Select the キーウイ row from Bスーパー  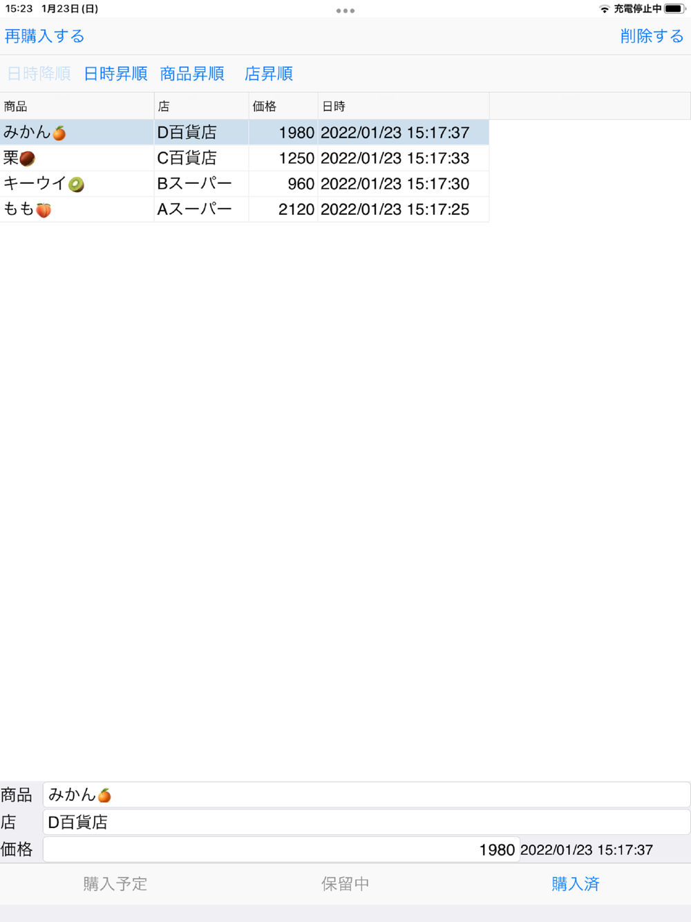pyautogui.click(x=245, y=183)
